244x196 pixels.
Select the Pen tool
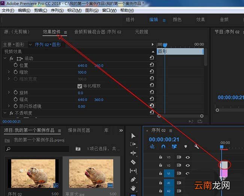point(133,180)
